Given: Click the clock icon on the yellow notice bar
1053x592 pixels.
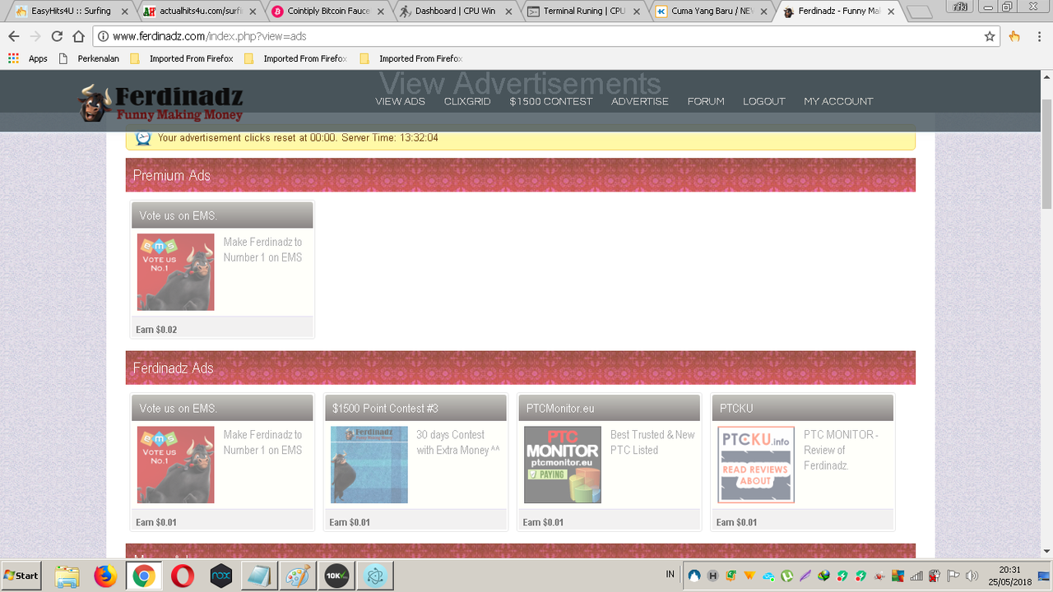Looking at the screenshot, I should [x=142, y=138].
